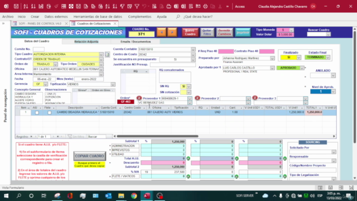Click the Save icon in quick access toolbar

[16, 6]
